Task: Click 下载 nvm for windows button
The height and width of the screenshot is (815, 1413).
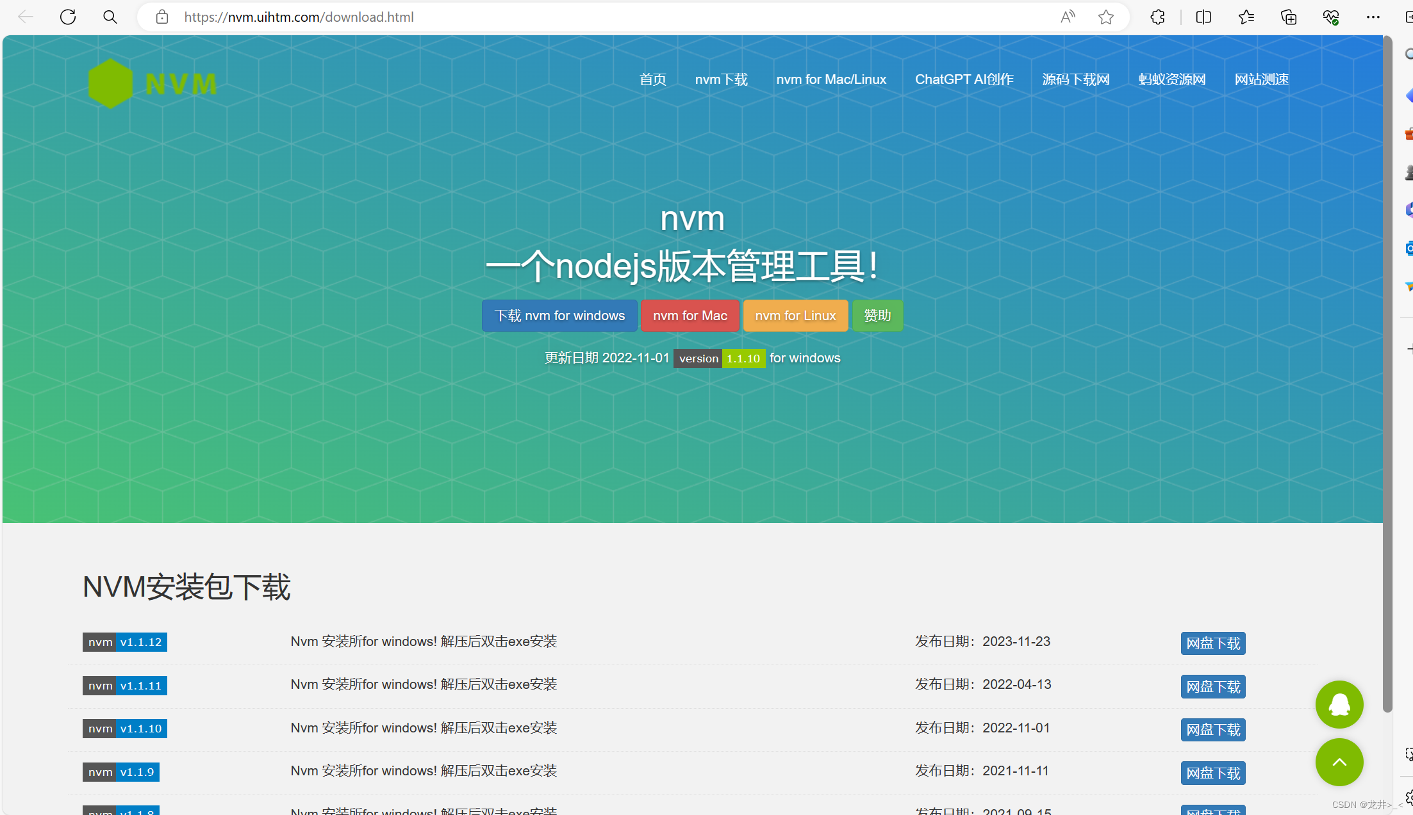Action: point(559,316)
